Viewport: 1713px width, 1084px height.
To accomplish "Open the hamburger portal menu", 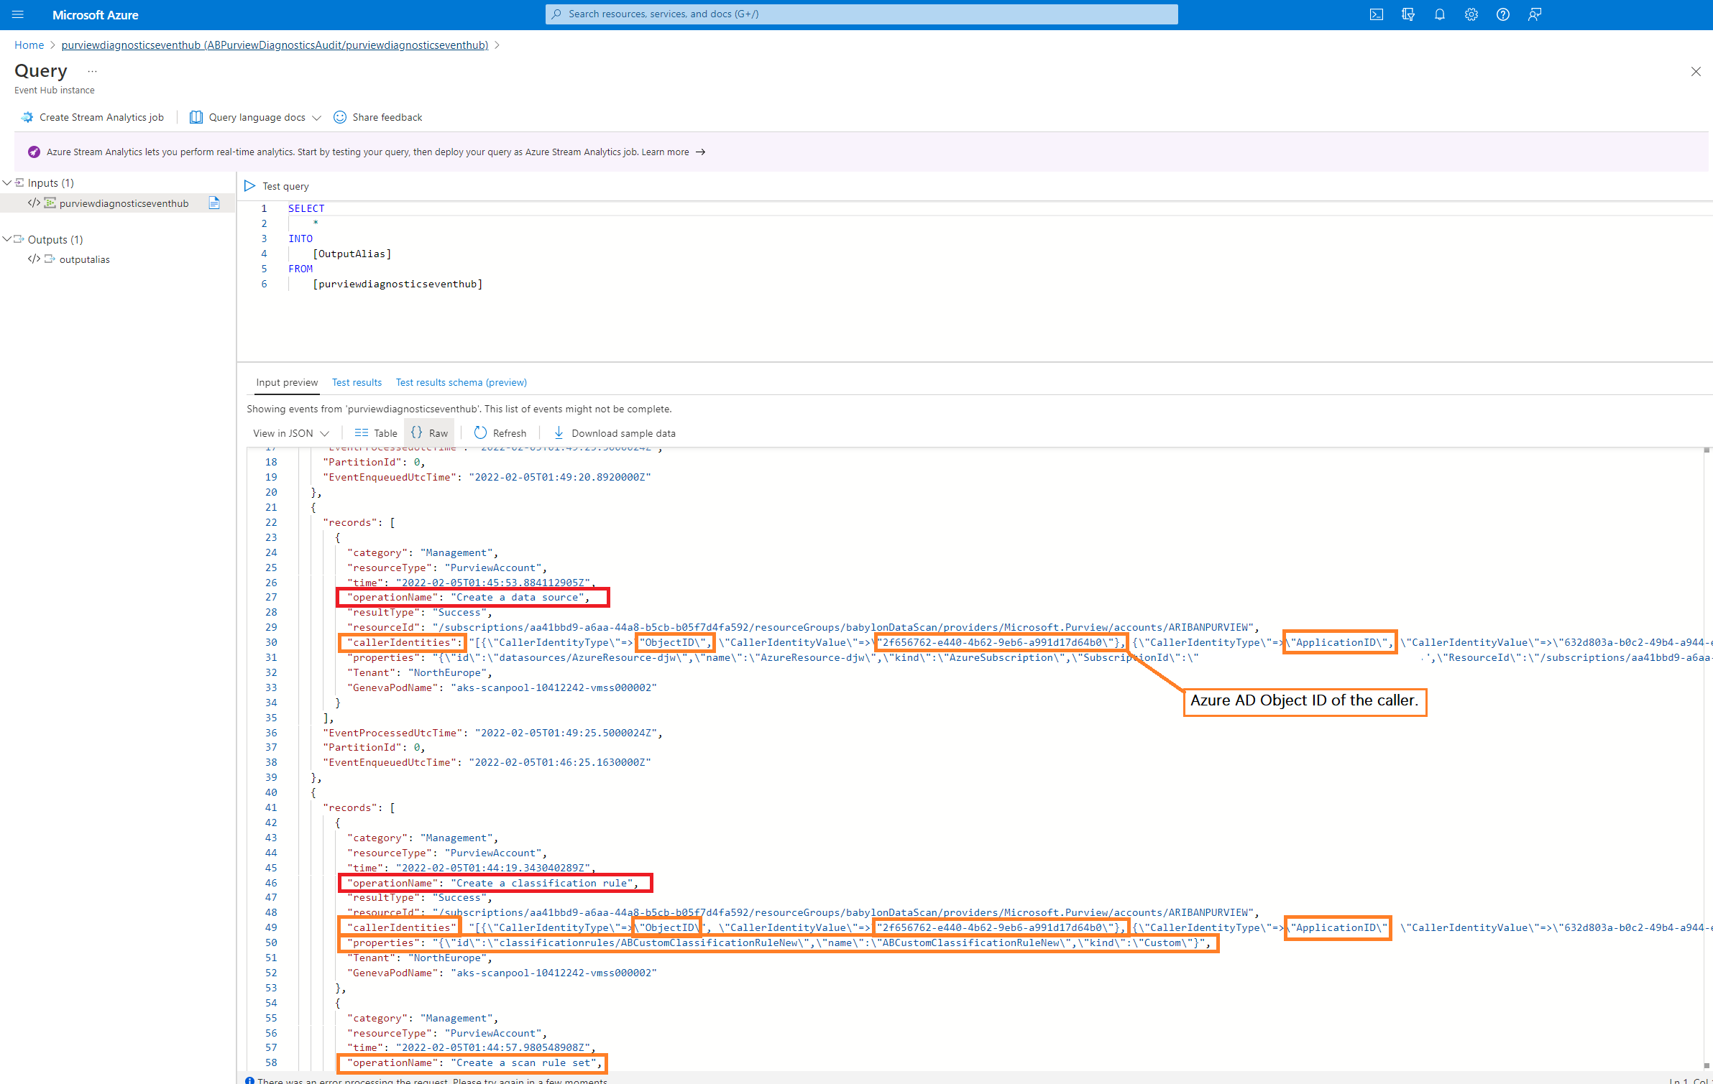I will pyautogui.click(x=18, y=14).
